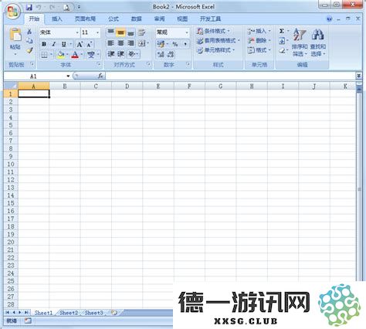This screenshot has width=366, height=329.
Task: Open the Conditional Formatting menu
Action: pos(213,31)
